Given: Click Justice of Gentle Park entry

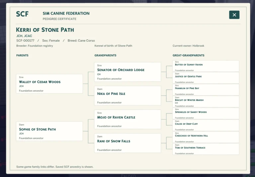Looking at the screenshot, I should (206, 78).
